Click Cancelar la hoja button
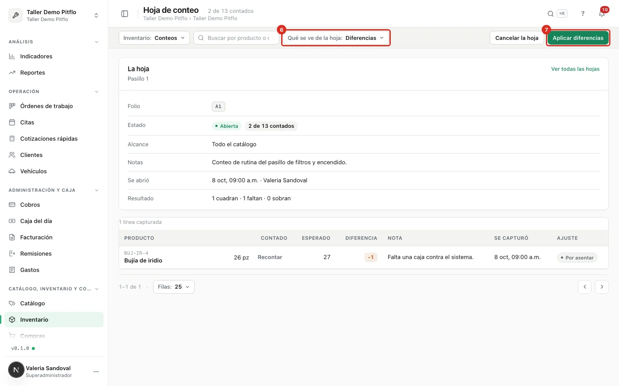This screenshot has height=386, width=619. pyautogui.click(x=517, y=38)
